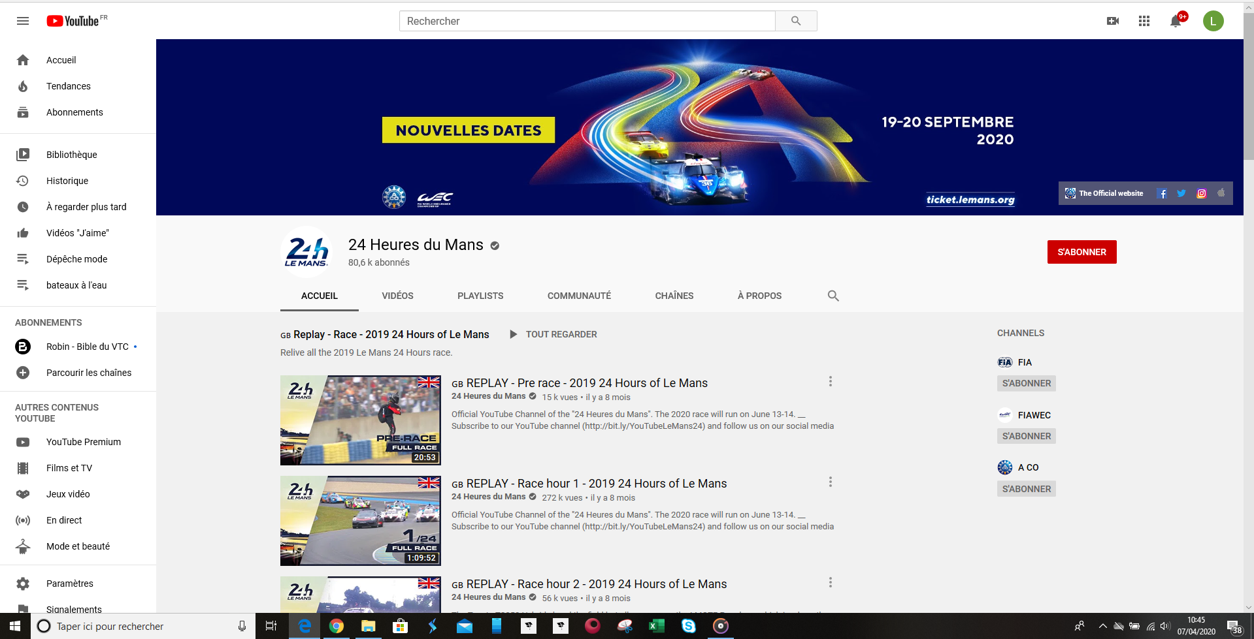Open Tendances in the sidebar

78,86
